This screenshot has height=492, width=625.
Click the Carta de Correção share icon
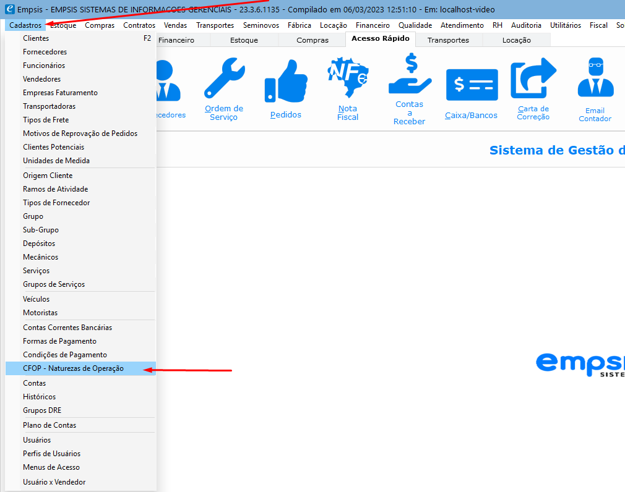tap(533, 78)
